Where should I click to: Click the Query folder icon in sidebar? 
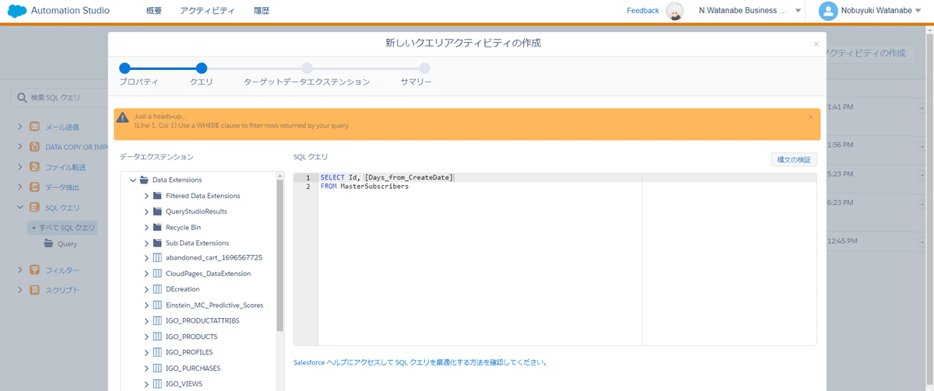[x=49, y=243]
